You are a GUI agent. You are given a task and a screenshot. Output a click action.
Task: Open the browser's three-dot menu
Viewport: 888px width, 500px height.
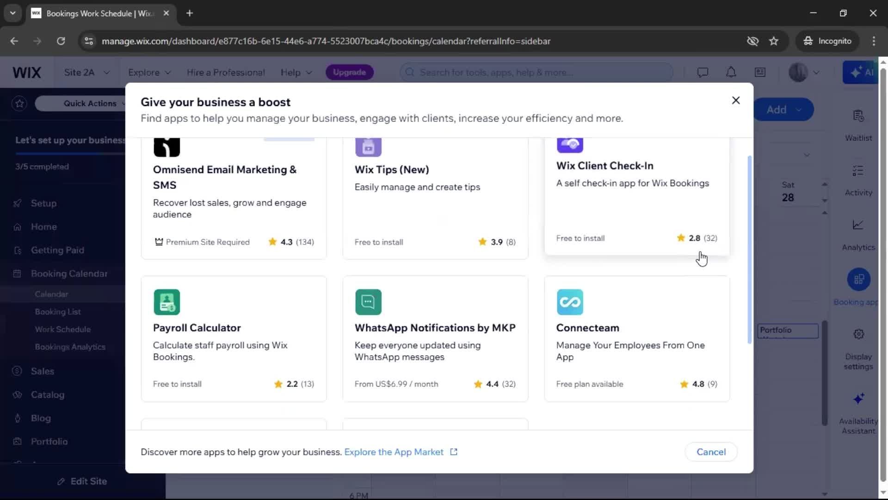click(x=874, y=41)
